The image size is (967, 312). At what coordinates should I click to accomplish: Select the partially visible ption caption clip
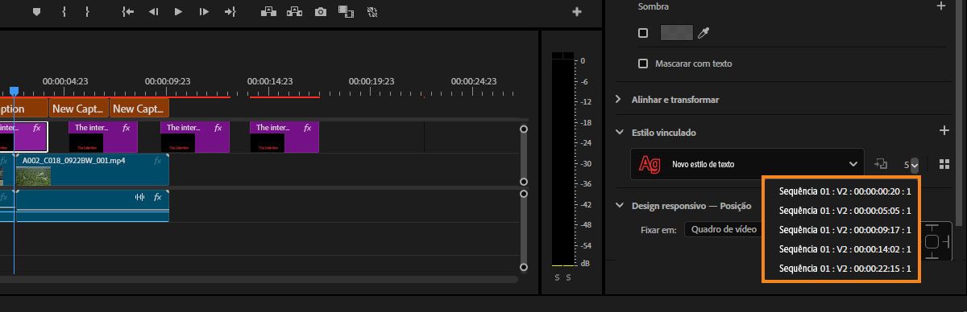(23, 109)
